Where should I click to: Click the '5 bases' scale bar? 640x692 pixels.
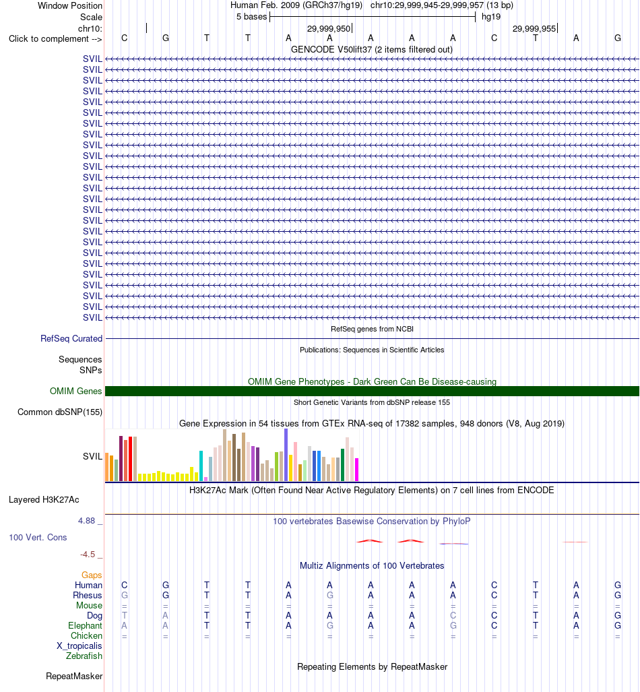(373, 17)
